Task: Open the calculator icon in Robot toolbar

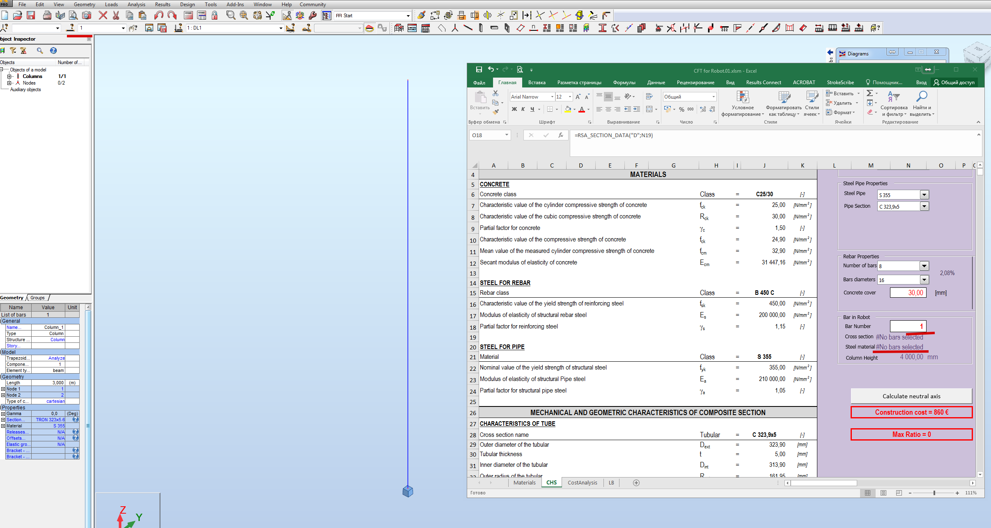Action: [189, 15]
